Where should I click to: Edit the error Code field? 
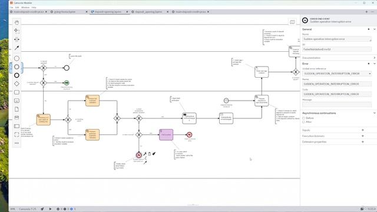pos(336,94)
